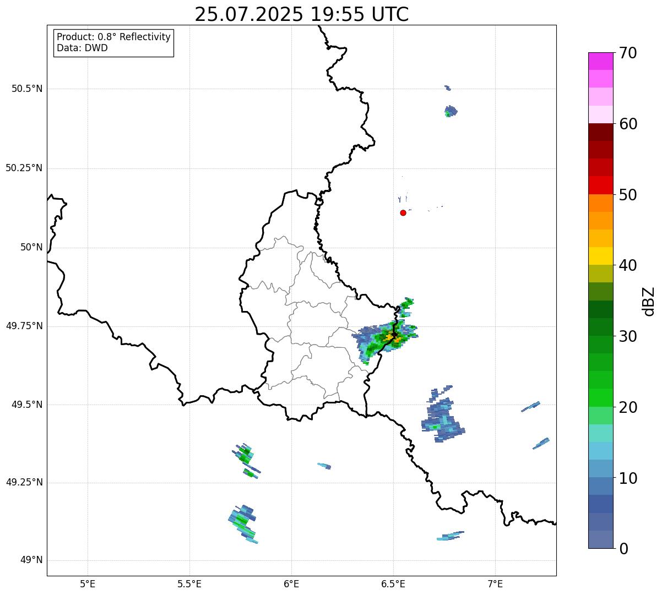Click the title '25.07.2025 19:55 UTC'
The height and width of the screenshot is (595, 662).
302,14
